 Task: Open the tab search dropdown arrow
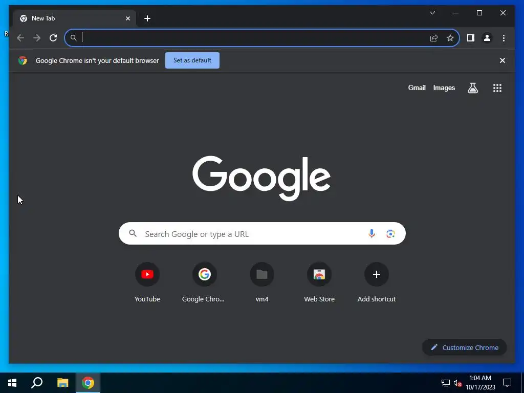(x=432, y=13)
